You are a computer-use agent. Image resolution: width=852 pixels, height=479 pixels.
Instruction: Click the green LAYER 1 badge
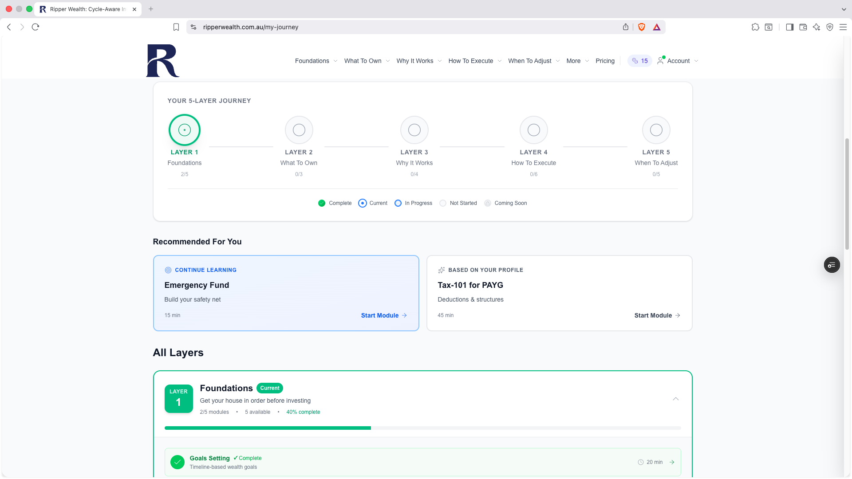tap(178, 399)
